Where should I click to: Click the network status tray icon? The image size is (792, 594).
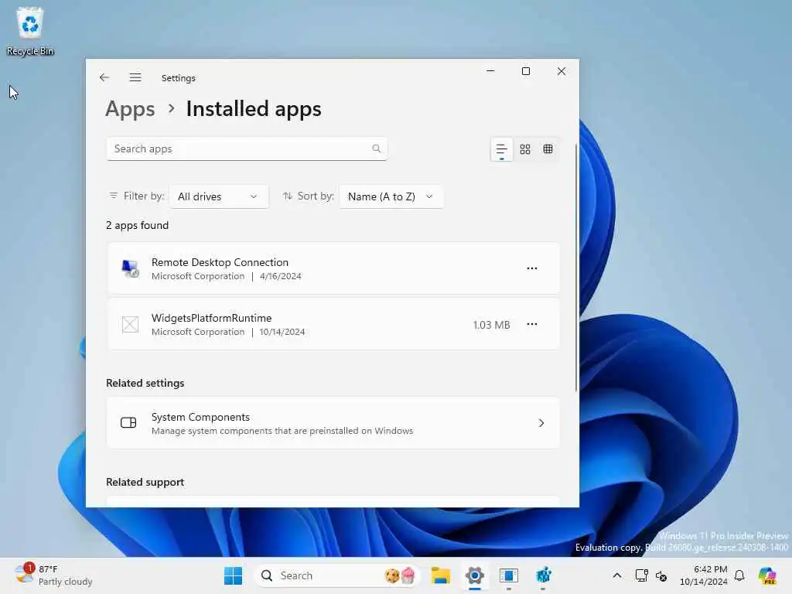pyautogui.click(x=641, y=575)
